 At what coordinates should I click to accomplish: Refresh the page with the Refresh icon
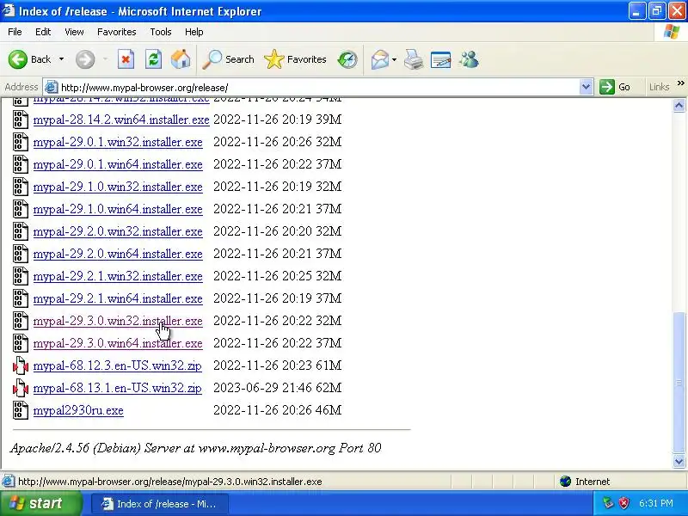pyautogui.click(x=154, y=59)
